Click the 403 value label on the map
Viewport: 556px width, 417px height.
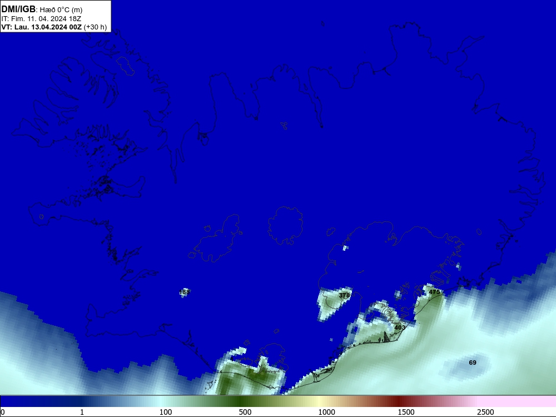tap(400, 327)
